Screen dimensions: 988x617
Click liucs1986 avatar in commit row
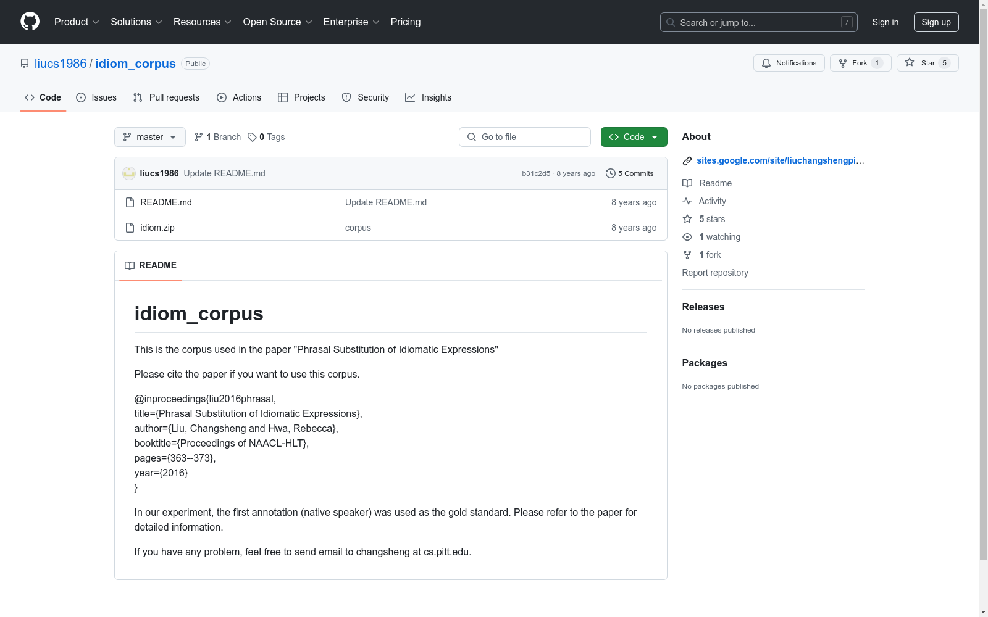point(129,173)
